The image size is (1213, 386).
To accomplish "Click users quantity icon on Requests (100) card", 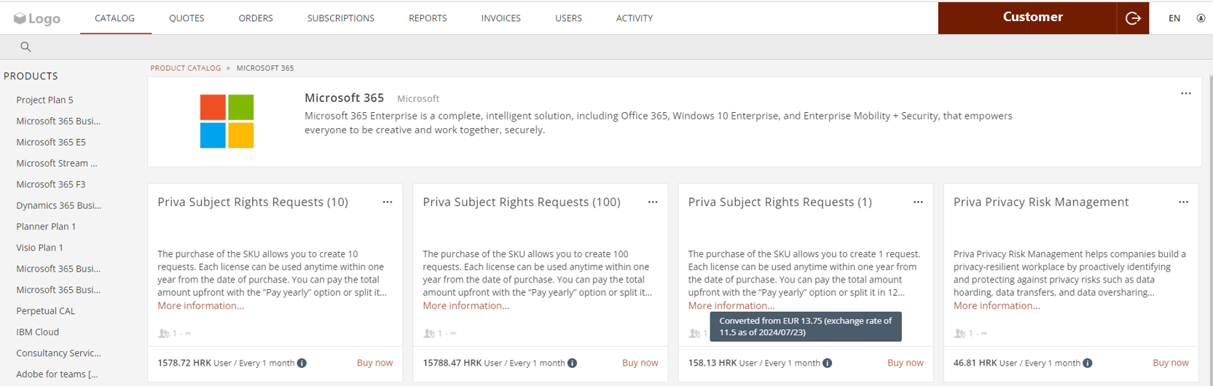I will [428, 333].
